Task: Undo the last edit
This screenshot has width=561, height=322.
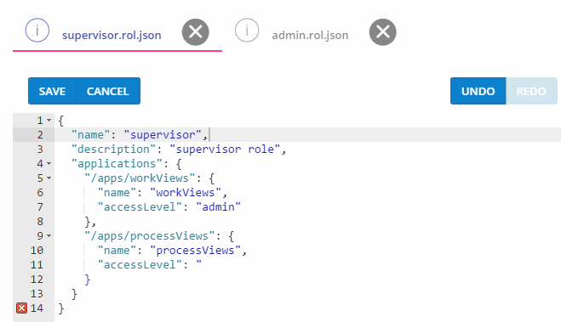Action: coord(478,91)
